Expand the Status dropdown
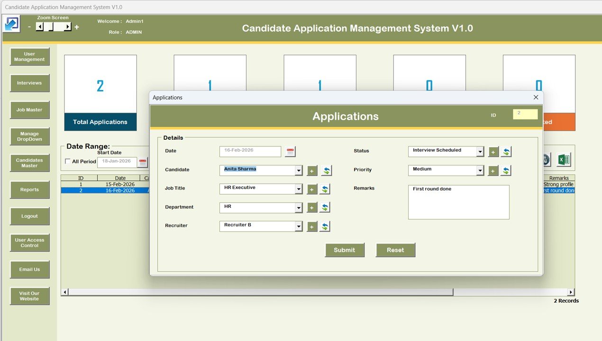This screenshot has height=341, width=602. (x=480, y=152)
